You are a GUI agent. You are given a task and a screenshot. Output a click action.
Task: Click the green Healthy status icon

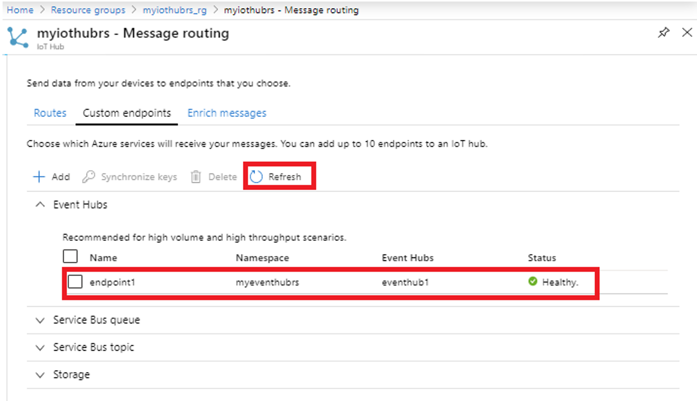click(533, 281)
